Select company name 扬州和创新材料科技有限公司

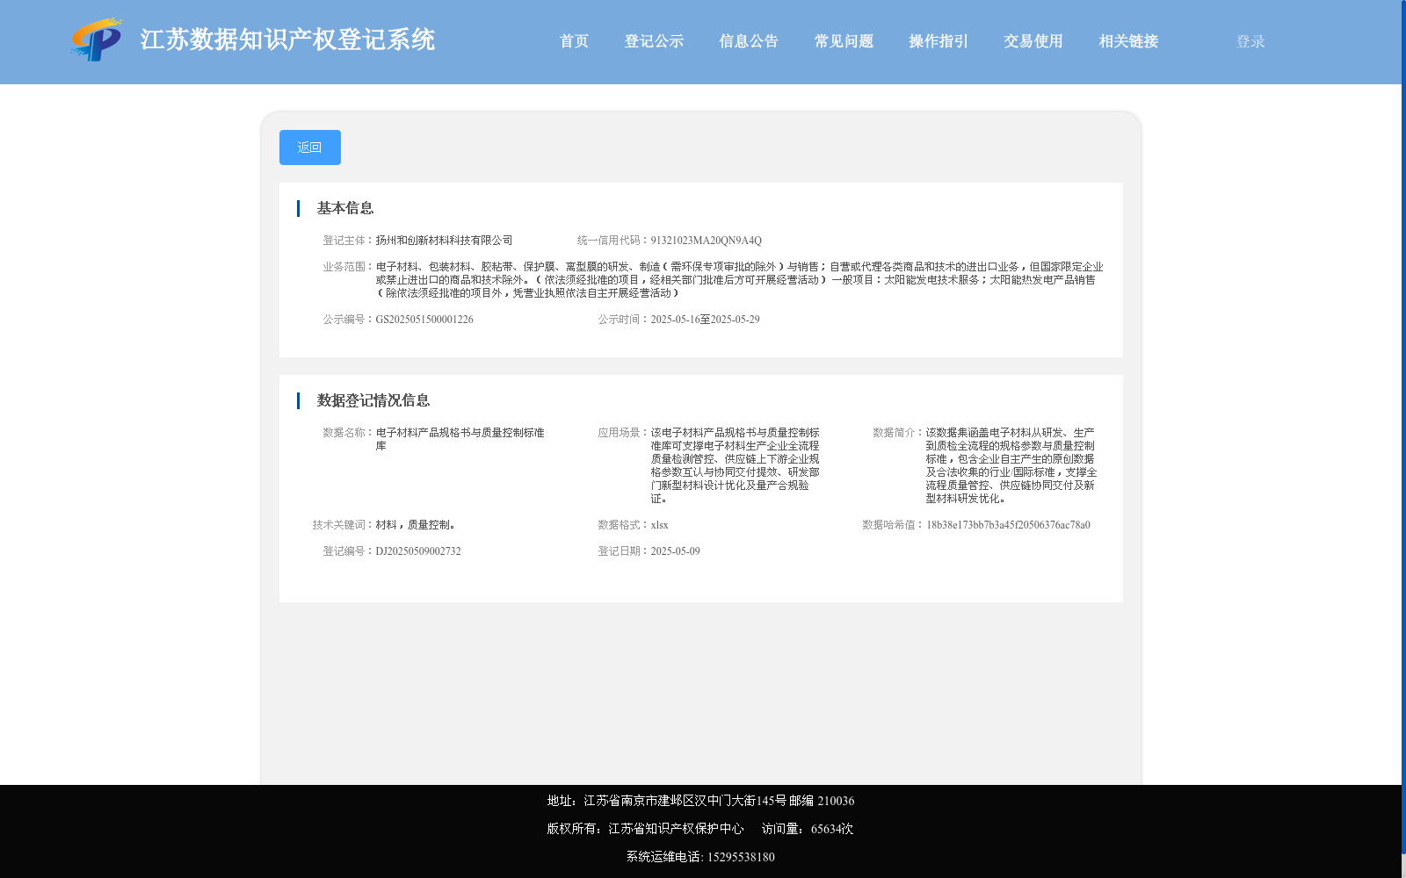click(444, 241)
